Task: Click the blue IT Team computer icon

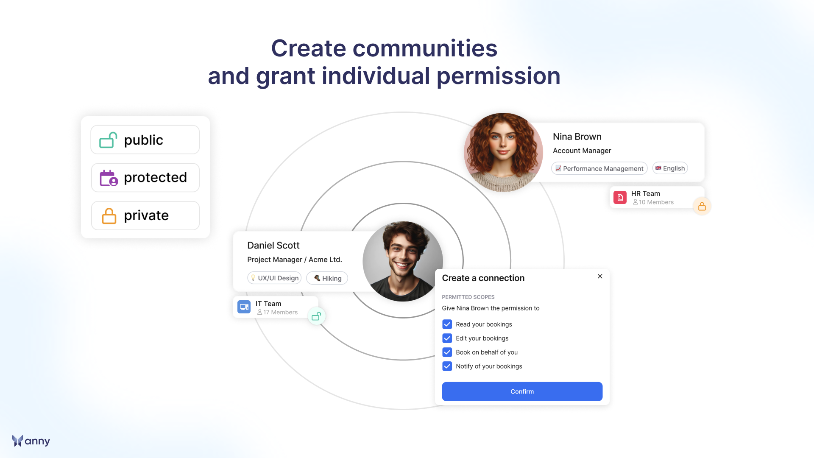Action: [x=244, y=307]
